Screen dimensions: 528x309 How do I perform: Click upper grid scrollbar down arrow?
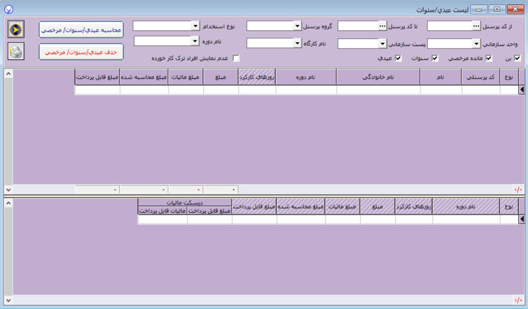(7, 188)
